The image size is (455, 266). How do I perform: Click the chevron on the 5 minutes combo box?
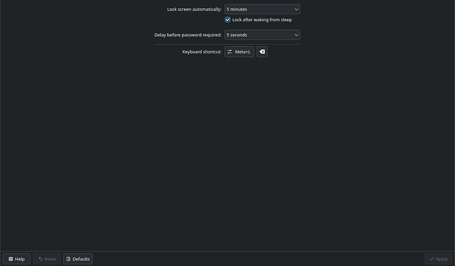pyautogui.click(x=295, y=9)
